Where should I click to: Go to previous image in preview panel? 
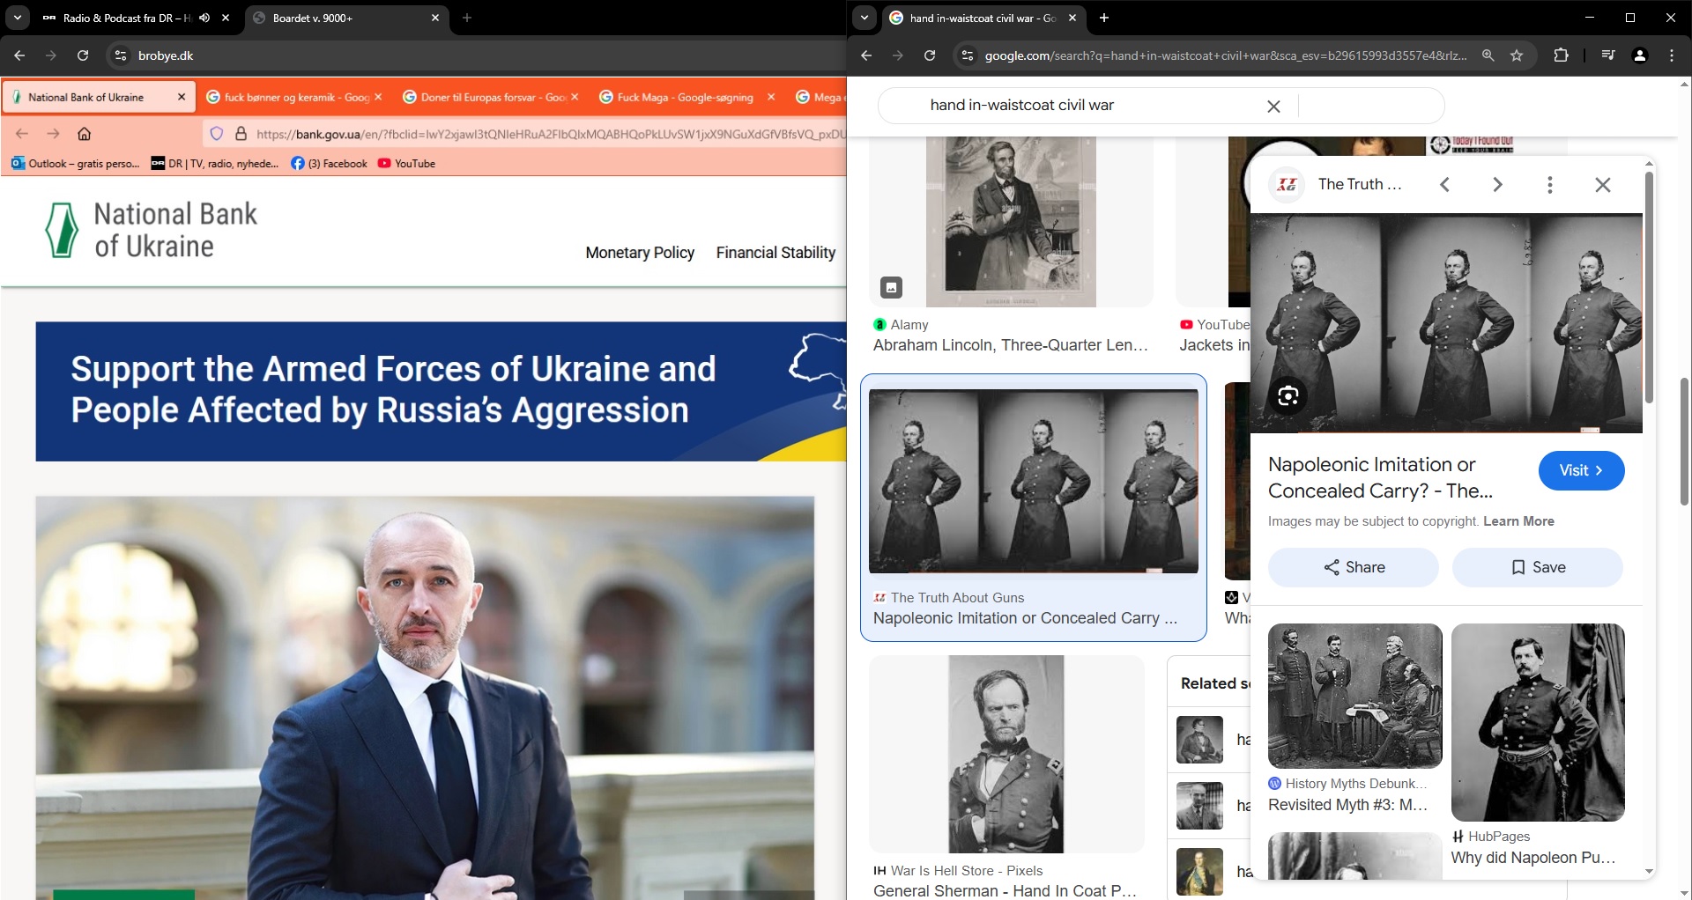(x=1444, y=185)
